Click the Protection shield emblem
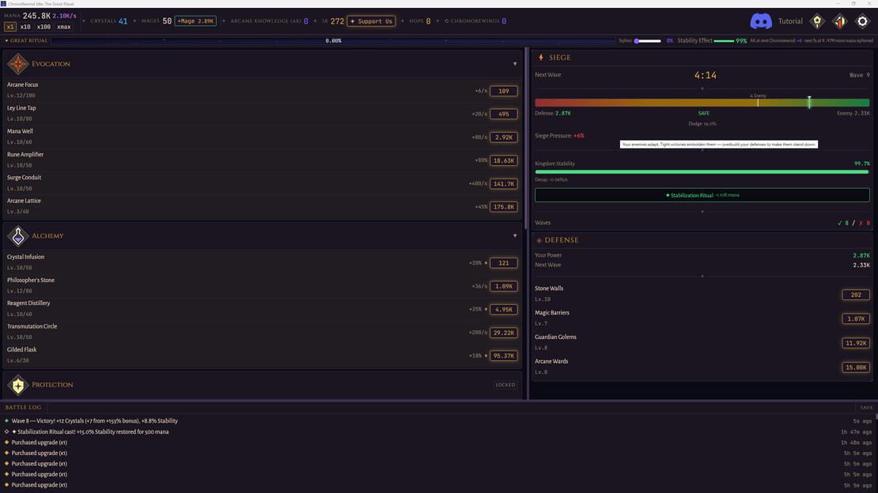 pos(18,385)
